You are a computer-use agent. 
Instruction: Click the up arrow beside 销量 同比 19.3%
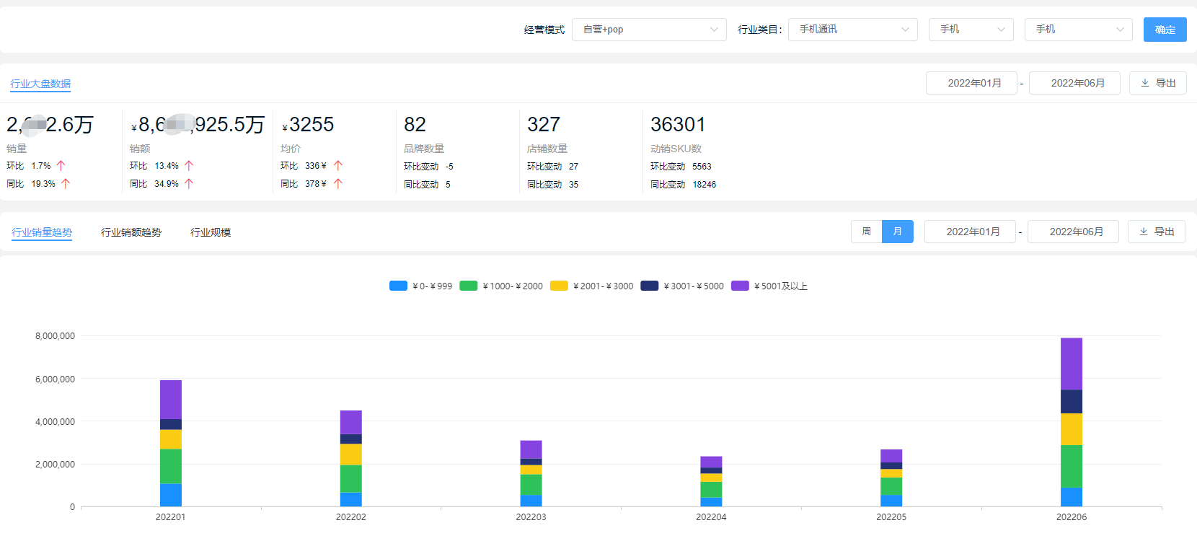(x=66, y=184)
